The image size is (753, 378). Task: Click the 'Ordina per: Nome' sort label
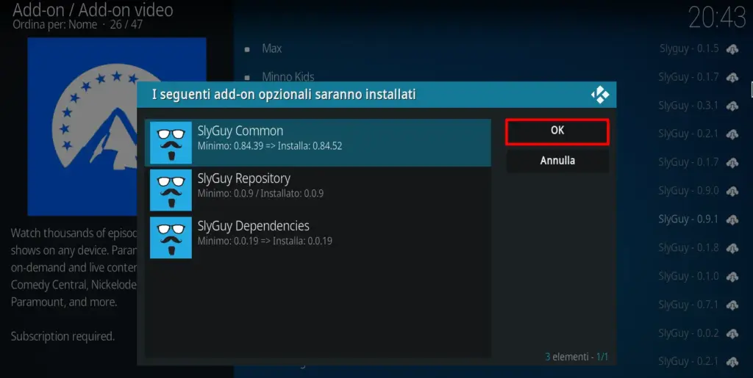(54, 24)
